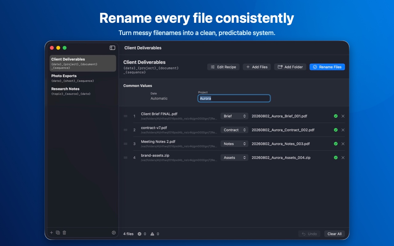Click the green check beside 20260802_Aurora_Contract_002.pdf
This screenshot has height=246, width=394.
[x=336, y=130]
